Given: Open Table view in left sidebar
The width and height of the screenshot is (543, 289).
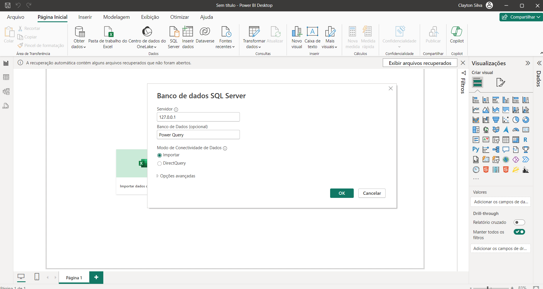Looking at the screenshot, I should [x=6, y=77].
